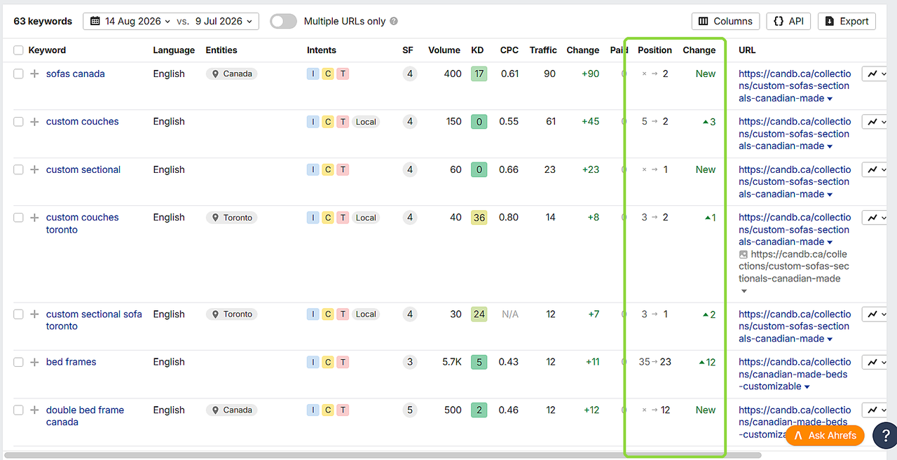Click Informational intent badge for 'sofas canada'
Screen dimensions: 897x460
coord(313,74)
